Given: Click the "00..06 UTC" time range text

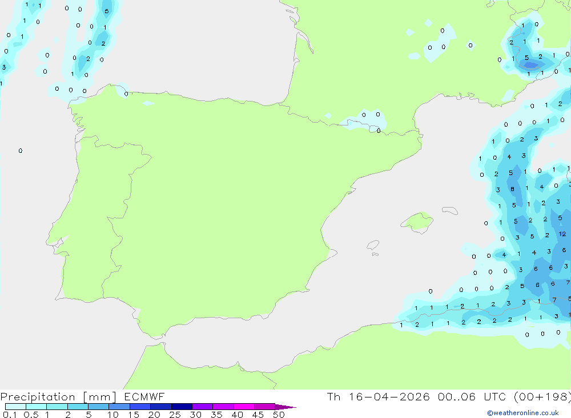Looking at the screenshot, I should 473,396.
